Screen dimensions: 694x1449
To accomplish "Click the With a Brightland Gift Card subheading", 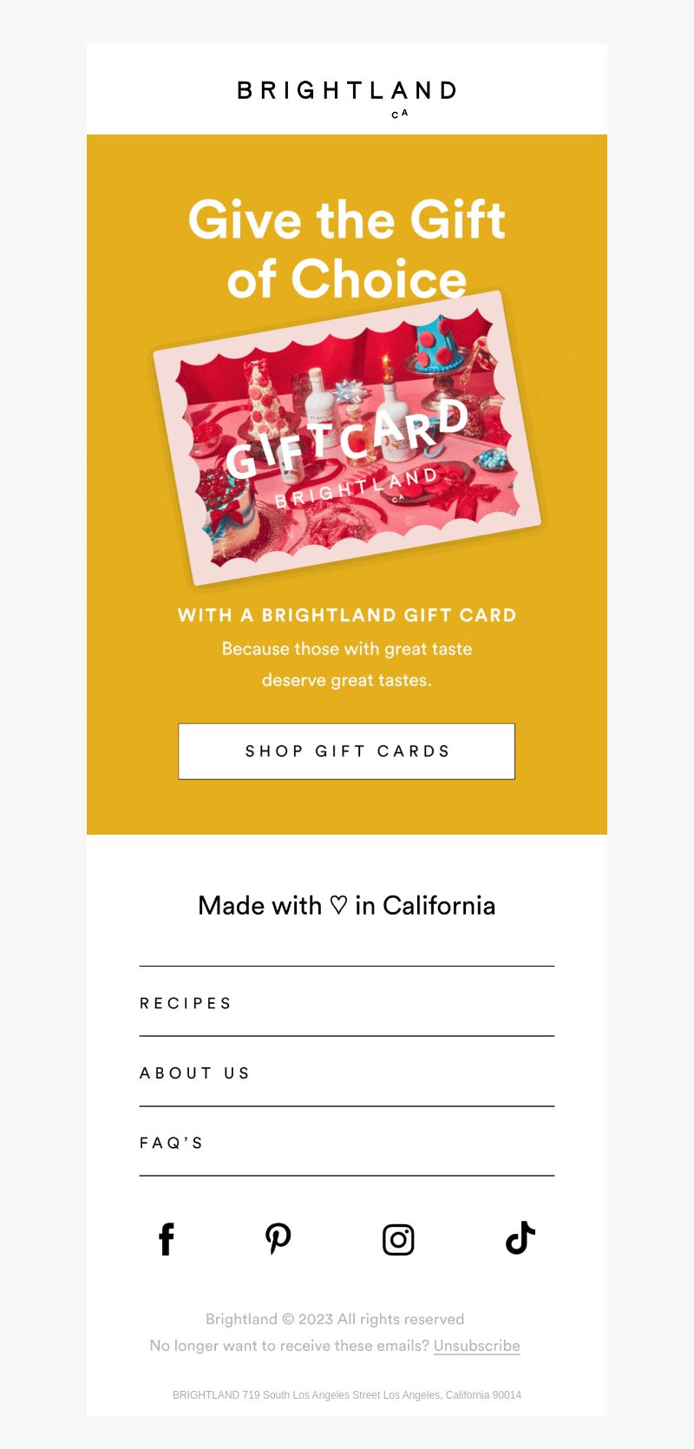I will pyautogui.click(x=347, y=615).
